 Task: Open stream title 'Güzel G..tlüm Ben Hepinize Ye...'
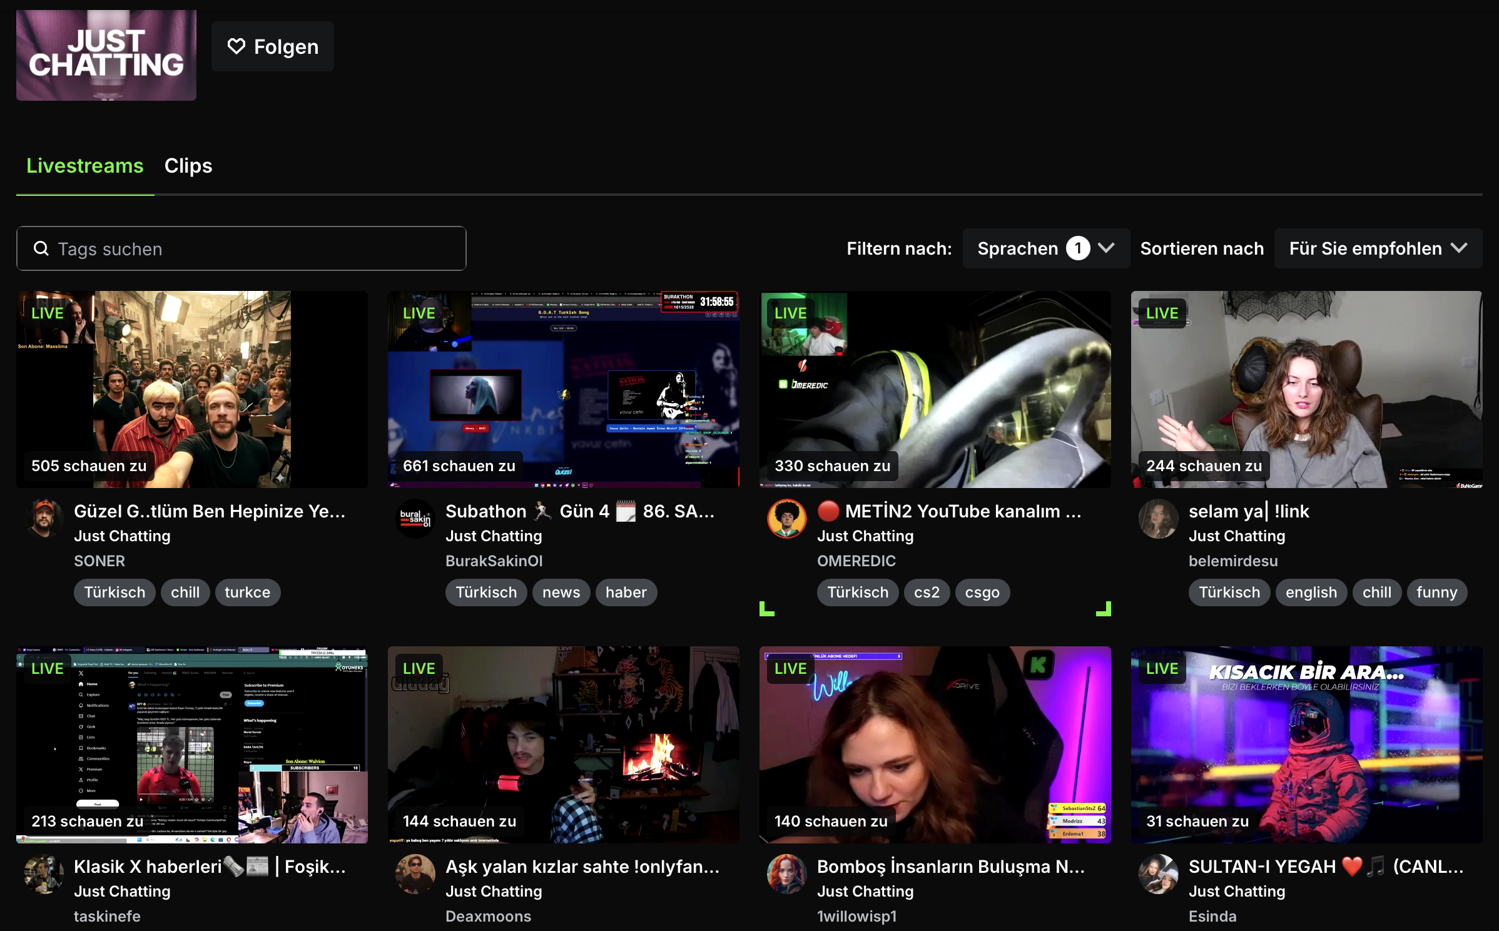pyautogui.click(x=210, y=511)
